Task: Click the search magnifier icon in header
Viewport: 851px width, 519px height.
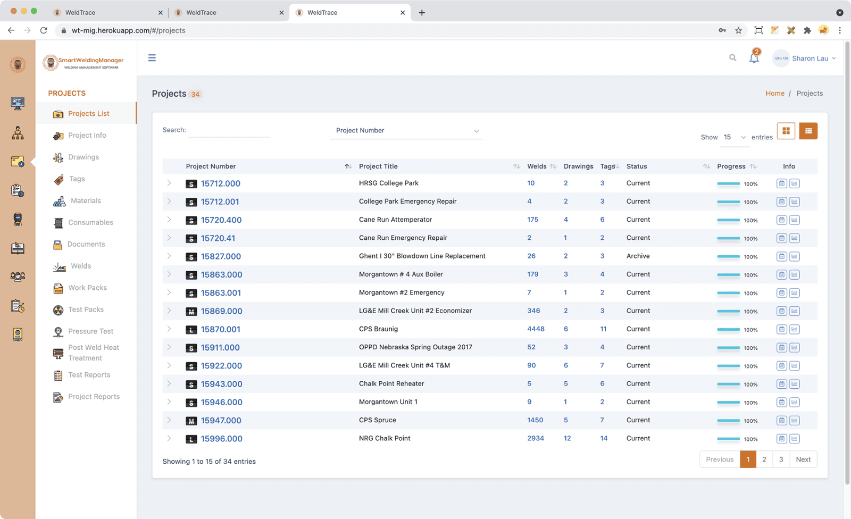Action: (x=732, y=58)
